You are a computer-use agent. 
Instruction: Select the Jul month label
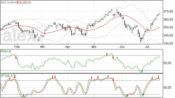coord(147,47)
